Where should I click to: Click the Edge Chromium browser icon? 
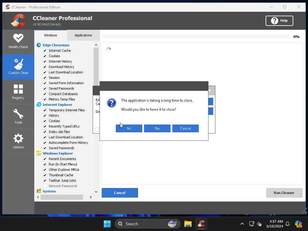coord(39,45)
